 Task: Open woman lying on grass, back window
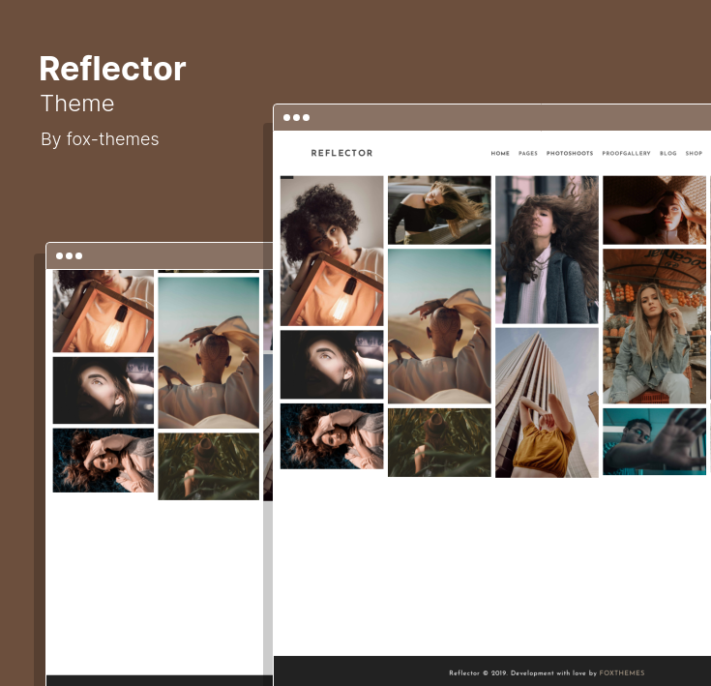104,461
